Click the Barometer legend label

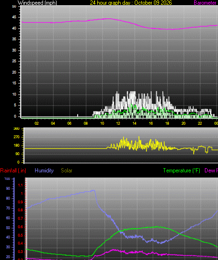pos(205,3)
